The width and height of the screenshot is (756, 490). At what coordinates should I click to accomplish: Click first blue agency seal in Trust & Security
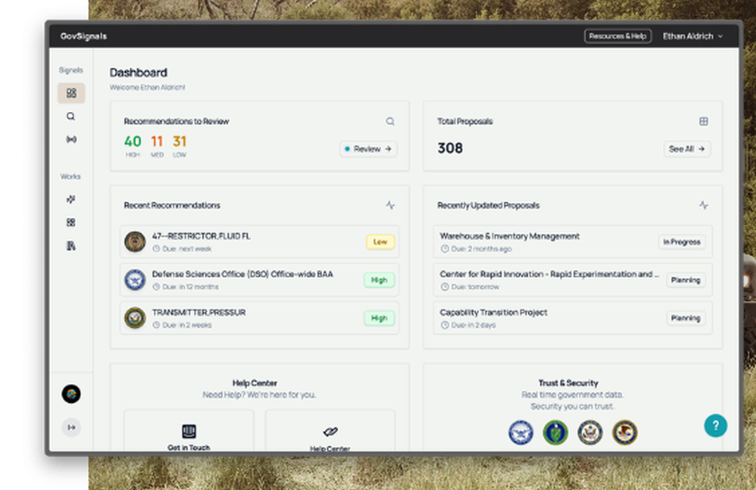click(521, 433)
